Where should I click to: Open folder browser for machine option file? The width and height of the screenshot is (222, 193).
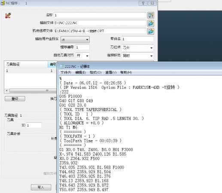click(x=151, y=31)
